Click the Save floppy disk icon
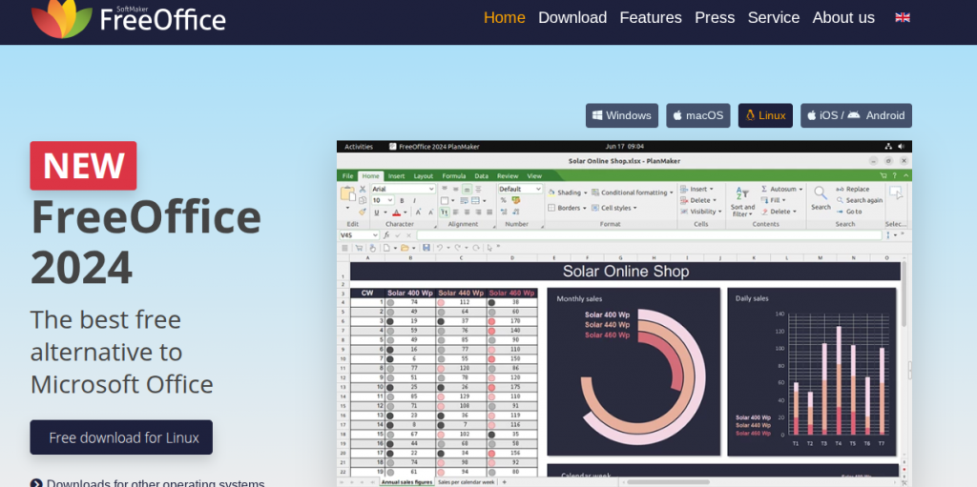The image size is (977, 487). pos(426,248)
